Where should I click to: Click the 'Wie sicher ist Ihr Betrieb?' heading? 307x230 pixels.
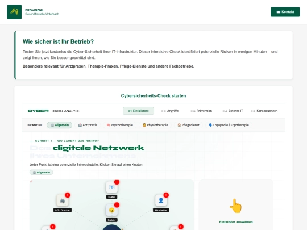pyautogui.click(x=58, y=41)
